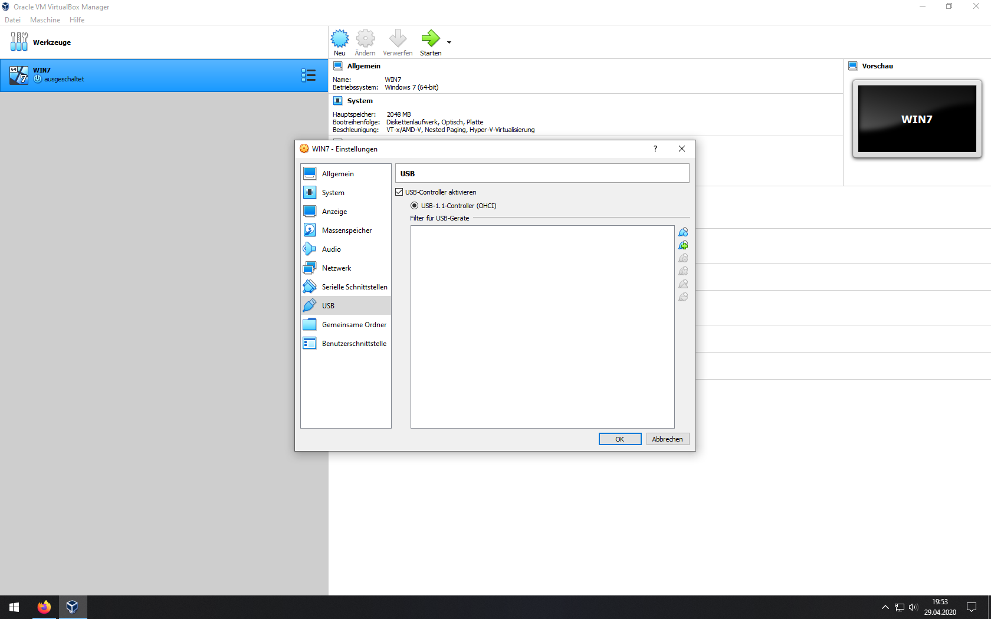991x619 pixels.
Task: Open the Maschine menu
Action: (x=45, y=20)
